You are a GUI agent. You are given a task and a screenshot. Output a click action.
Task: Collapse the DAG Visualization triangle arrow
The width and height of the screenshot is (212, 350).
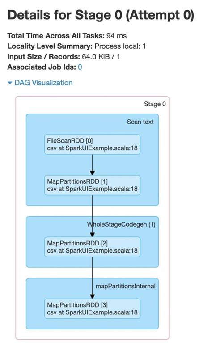pos(10,83)
